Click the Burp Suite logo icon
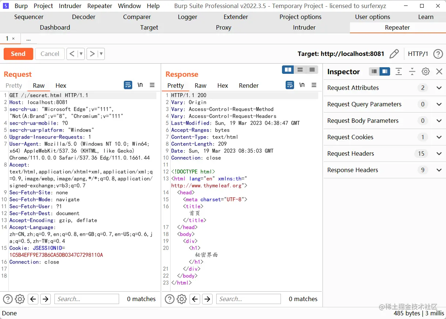The image size is (446, 319). pyautogui.click(x=6, y=6)
